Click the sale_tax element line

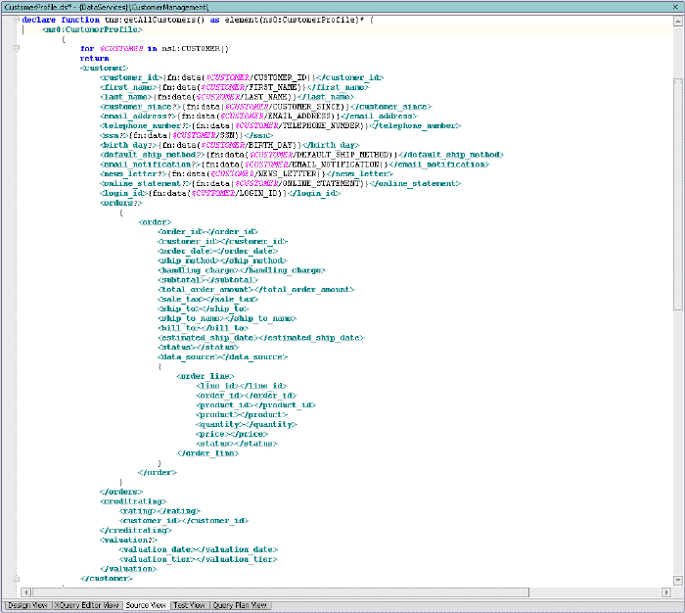click(207, 299)
